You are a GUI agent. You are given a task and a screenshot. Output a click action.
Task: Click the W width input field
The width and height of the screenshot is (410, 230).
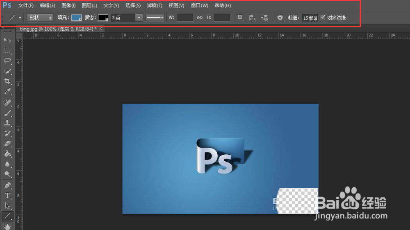point(185,18)
